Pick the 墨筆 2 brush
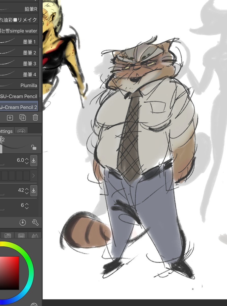 pos(19,53)
